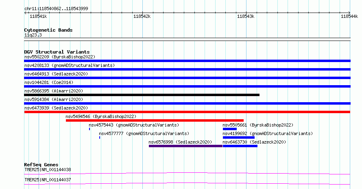
Task: Open nsv4575443 (gnomADStructuralVariants) label
Action: (x=134, y=125)
